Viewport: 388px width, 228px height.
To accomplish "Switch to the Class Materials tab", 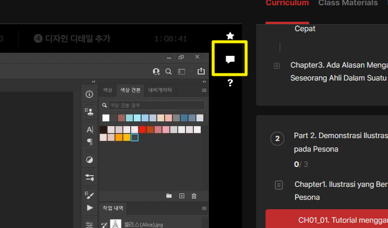I will [x=348, y=3].
